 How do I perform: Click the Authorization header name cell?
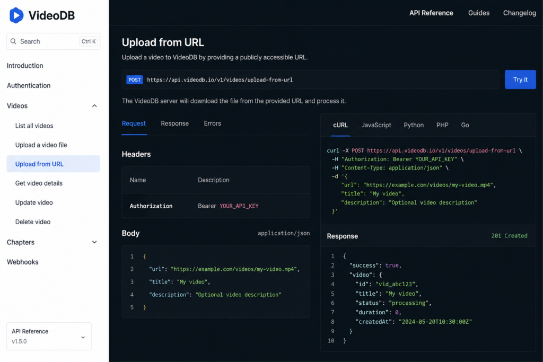click(x=151, y=206)
